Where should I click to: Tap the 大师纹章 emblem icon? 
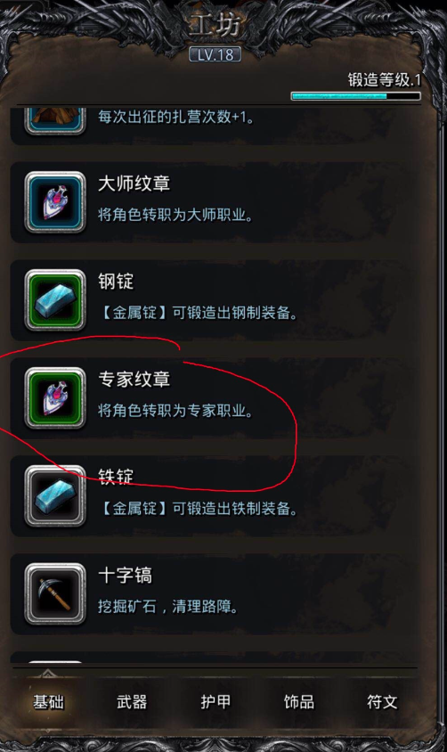(x=55, y=202)
